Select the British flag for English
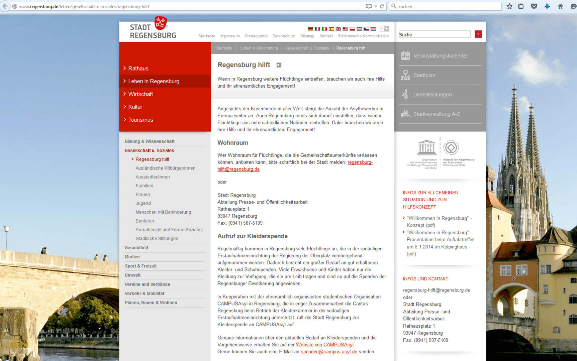 pyautogui.click(x=338, y=29)
